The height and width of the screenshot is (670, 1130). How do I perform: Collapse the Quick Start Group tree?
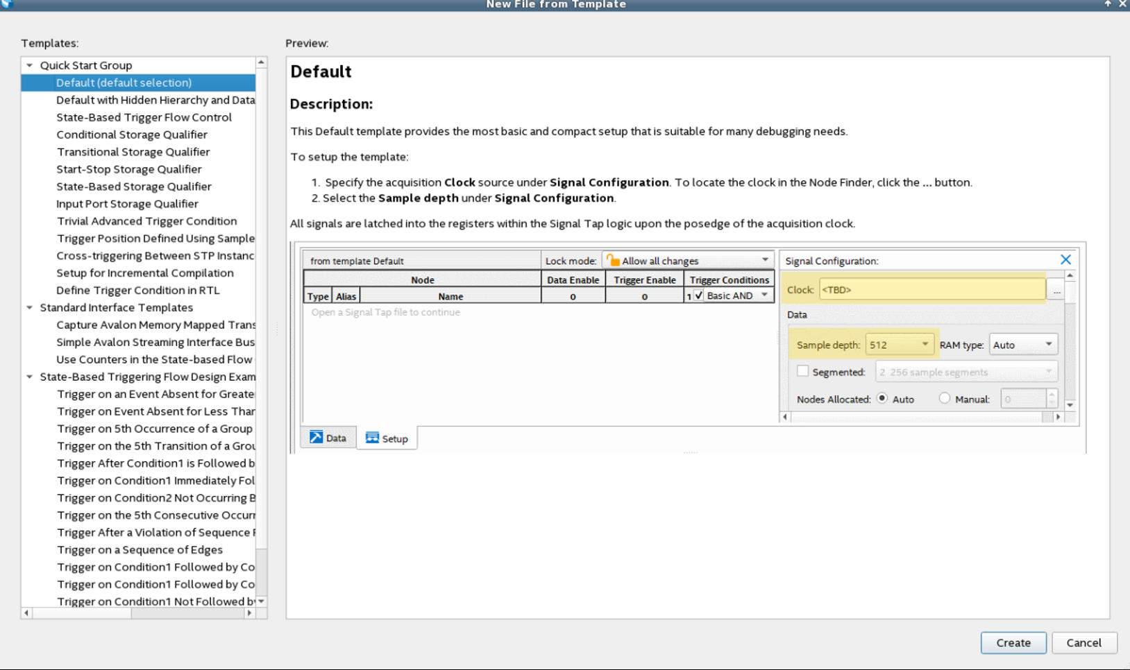tap(30, 65)
